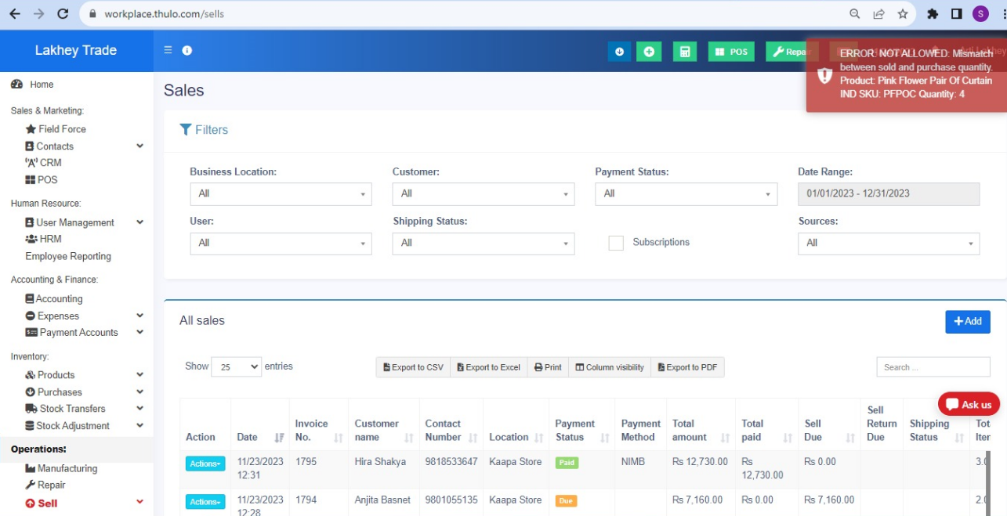Open the Business Location dropdown
Viewport: 1007px width, 516px height.
pyautogui.click(x=281, y=194)
